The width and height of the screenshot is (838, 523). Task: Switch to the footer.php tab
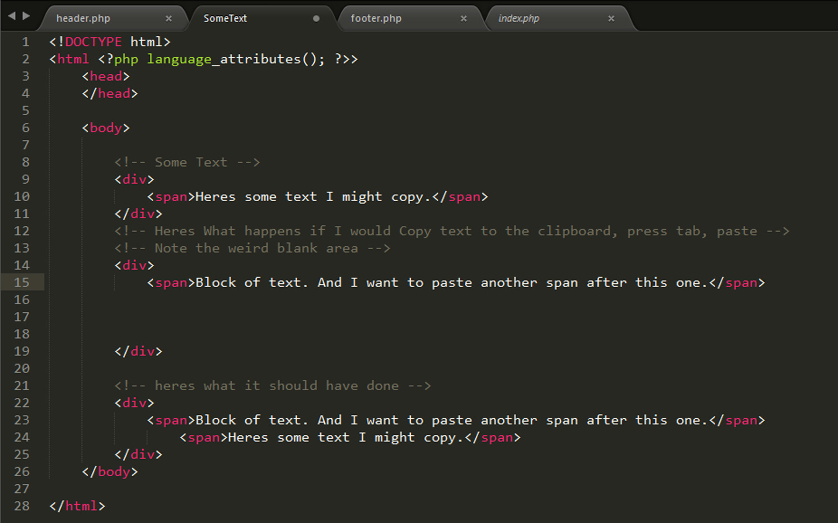point(376,18)
